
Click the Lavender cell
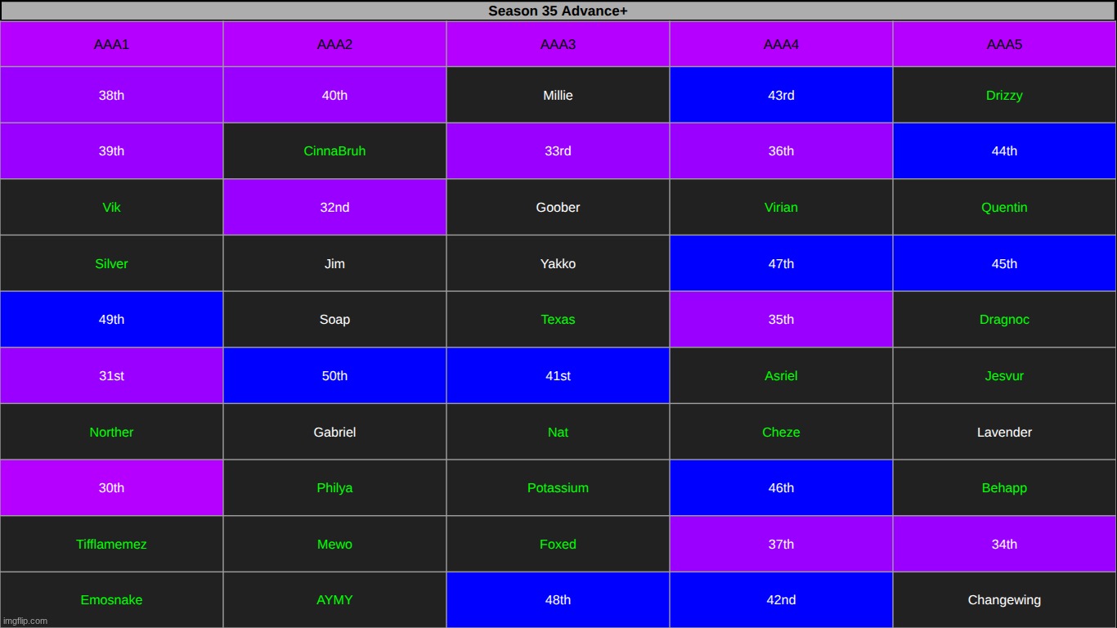[1004, 432]
